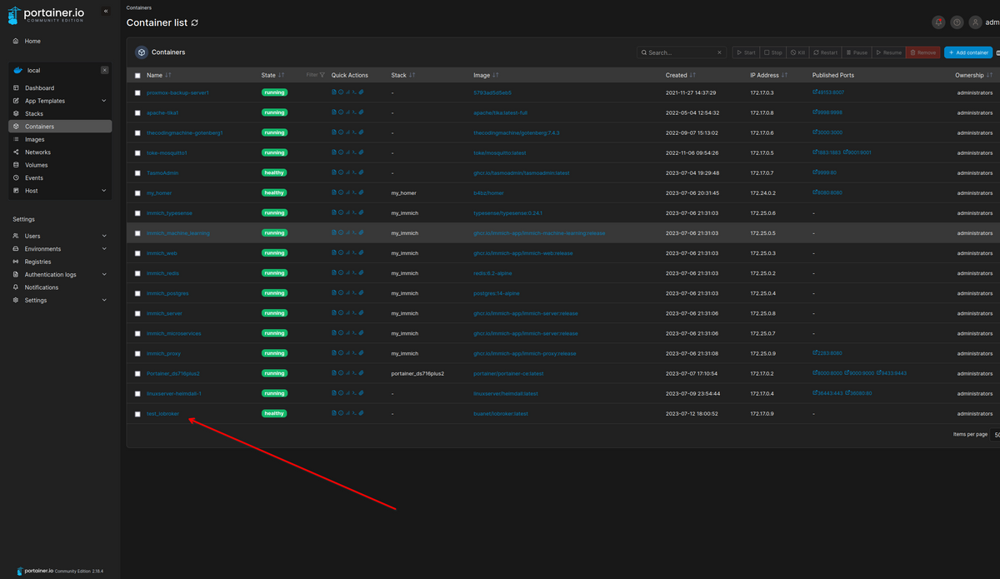Tick the select-all containers checkbox
The width and height of the screenshot is (1000, 579).
pyautogui.click(x=138, y=75)
